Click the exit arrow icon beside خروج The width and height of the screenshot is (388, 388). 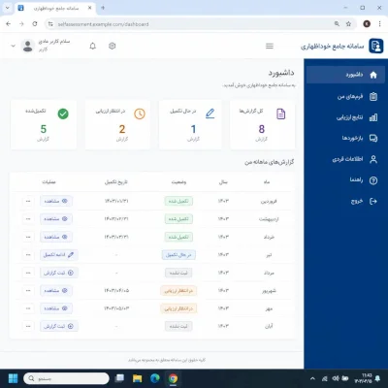[x=373, y=201]
